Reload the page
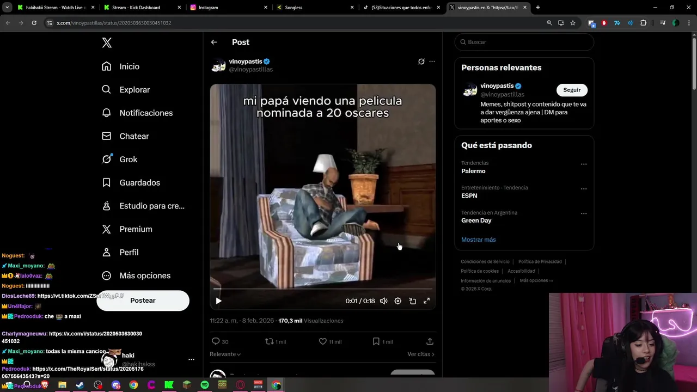Viewport: 697px width, 392px height. (x=34, y=23)
